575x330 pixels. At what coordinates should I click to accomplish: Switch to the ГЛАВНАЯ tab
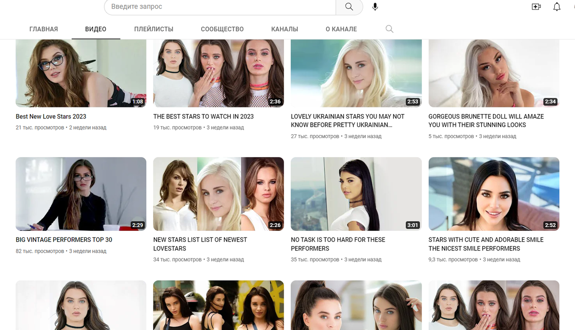tap(44, 29)
